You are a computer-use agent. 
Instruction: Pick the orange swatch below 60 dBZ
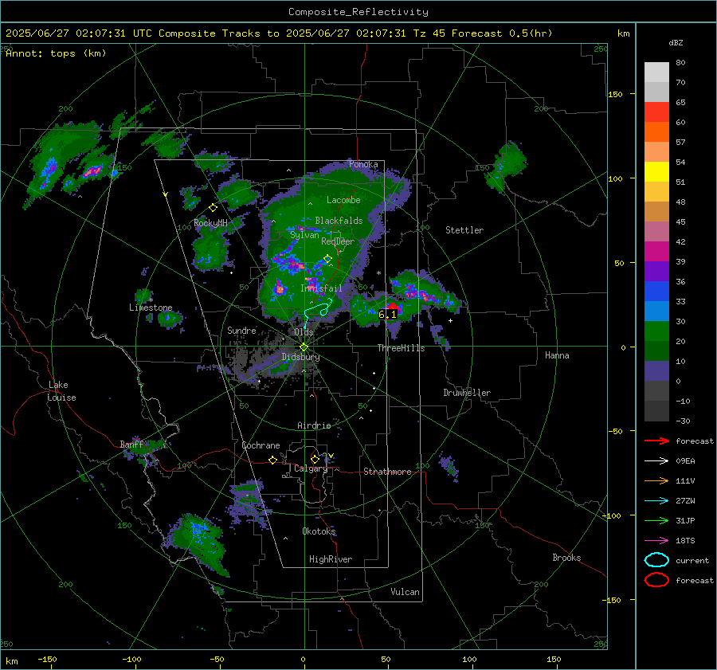(x=656, y=132)
